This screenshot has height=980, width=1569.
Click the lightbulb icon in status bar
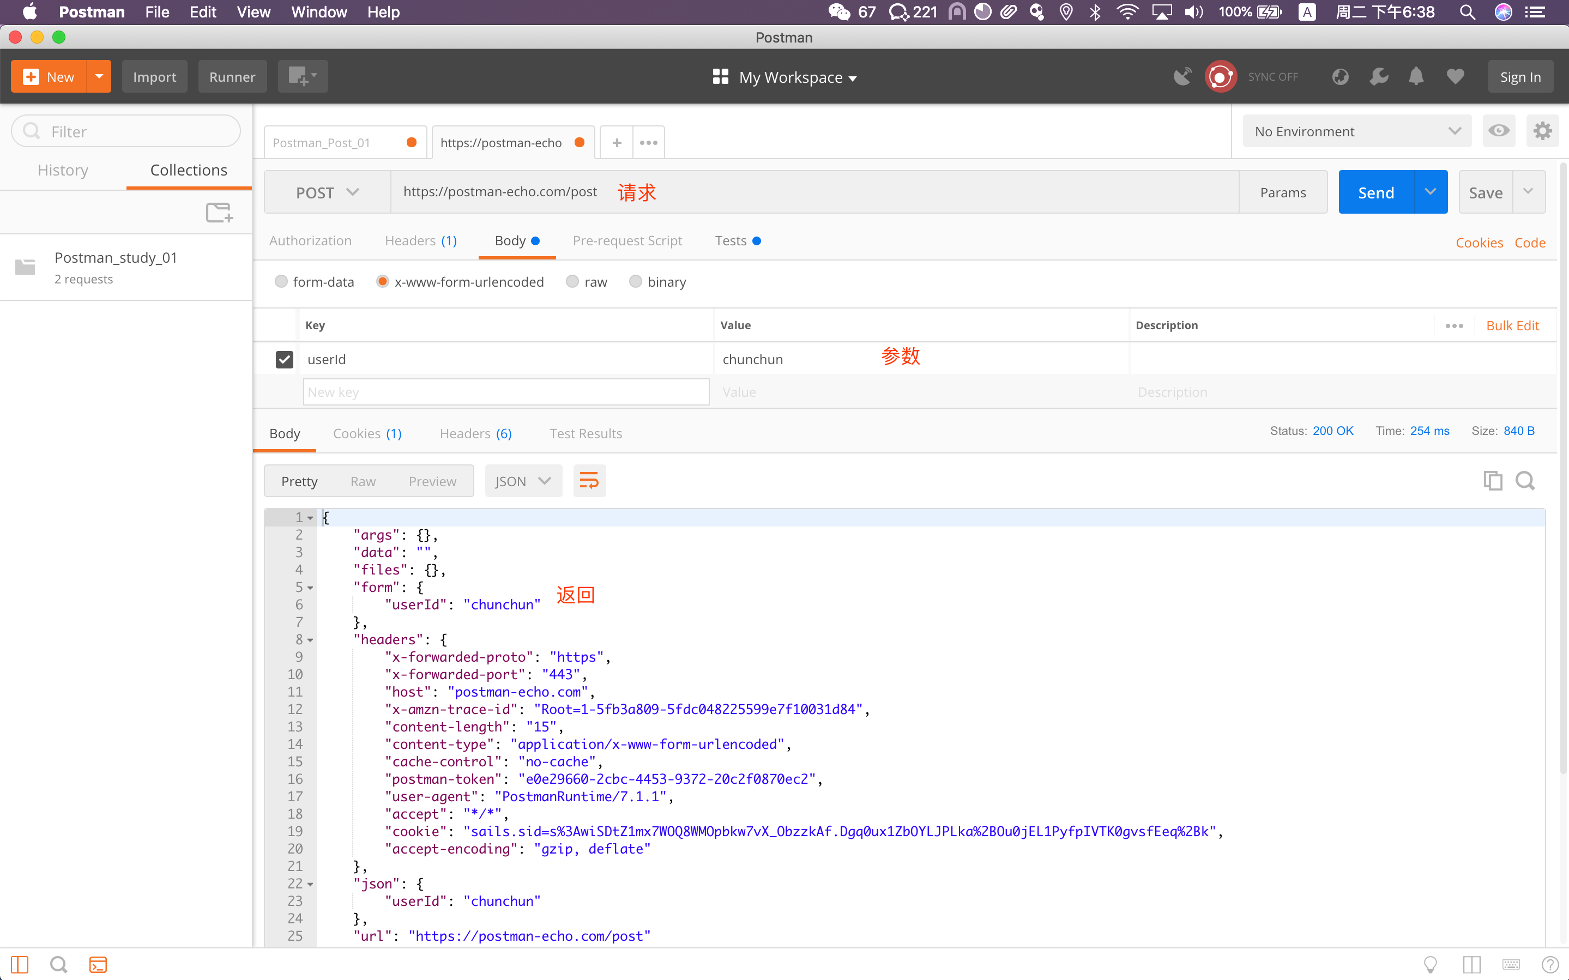[1431, 964]
